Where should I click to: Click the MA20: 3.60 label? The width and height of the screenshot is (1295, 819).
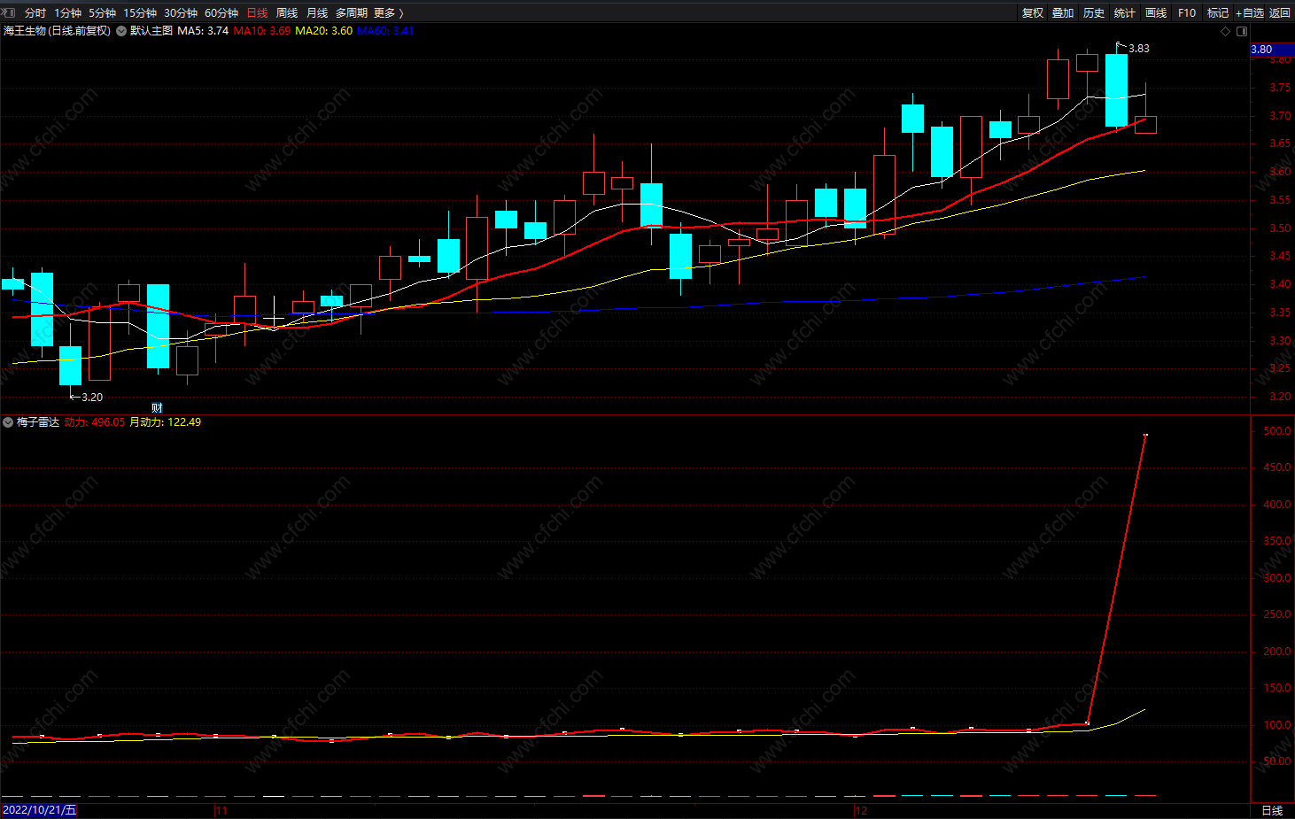point(323,31)
